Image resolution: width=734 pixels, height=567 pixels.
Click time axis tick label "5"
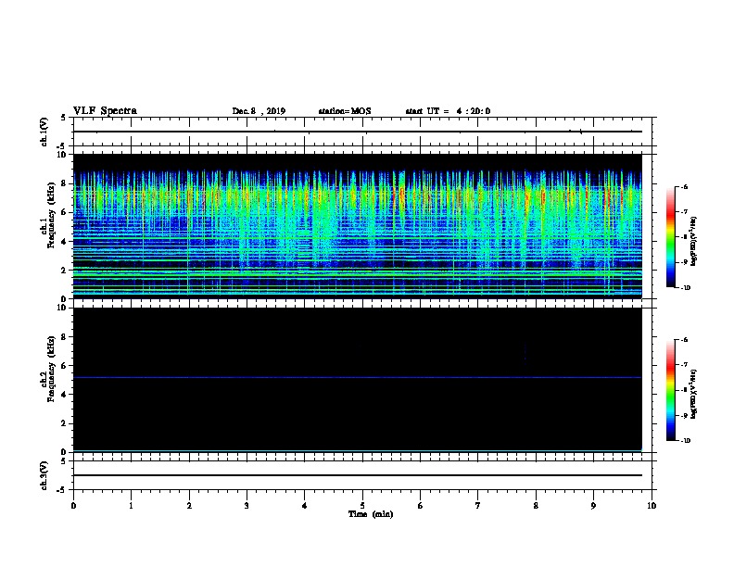click(362, 506)
